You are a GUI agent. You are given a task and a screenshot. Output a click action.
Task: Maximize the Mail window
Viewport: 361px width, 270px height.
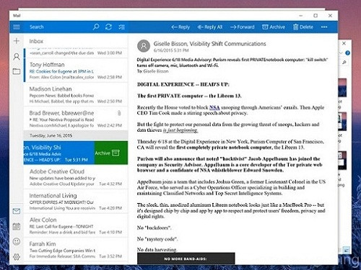coord(316,16)
